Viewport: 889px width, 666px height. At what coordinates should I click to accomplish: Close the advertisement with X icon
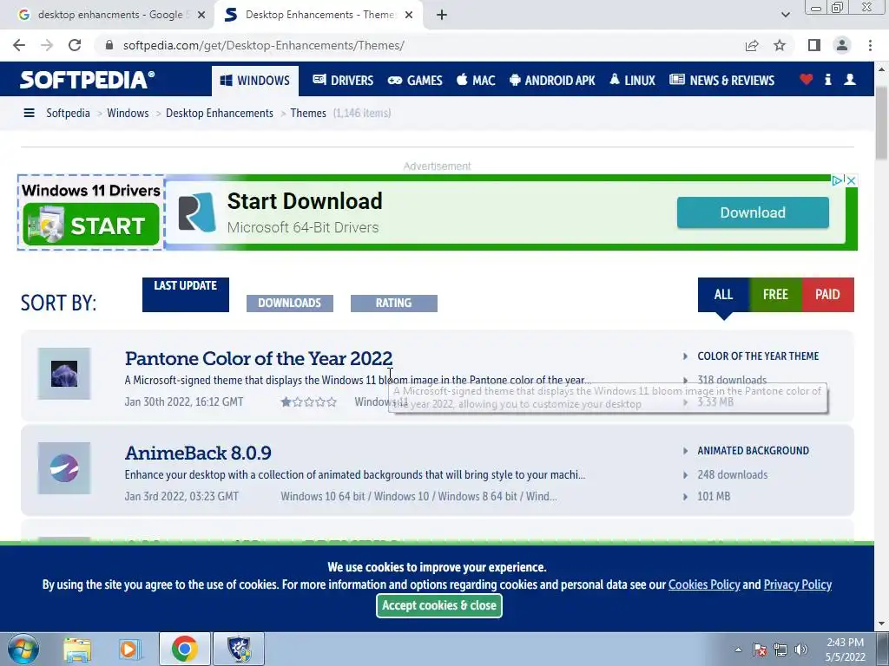click(851, 180)
